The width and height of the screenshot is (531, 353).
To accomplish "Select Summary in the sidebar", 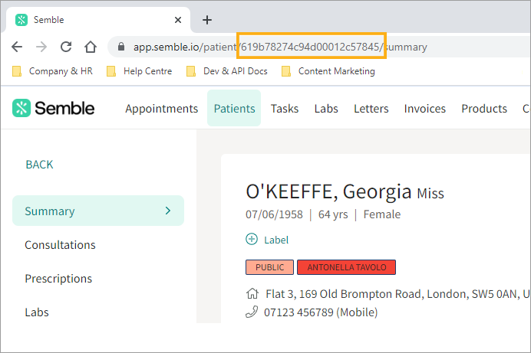I will pos(98,211).
